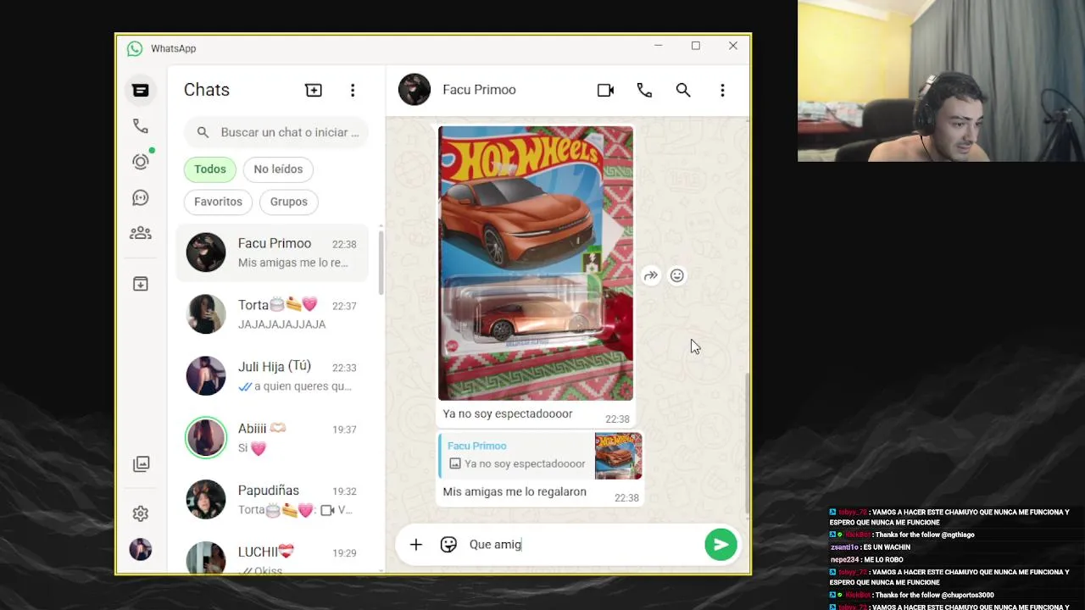Click the Abiiii profile picture with status ring
The height and width of the screenshot is (610, 1085).
coord(206,438)
